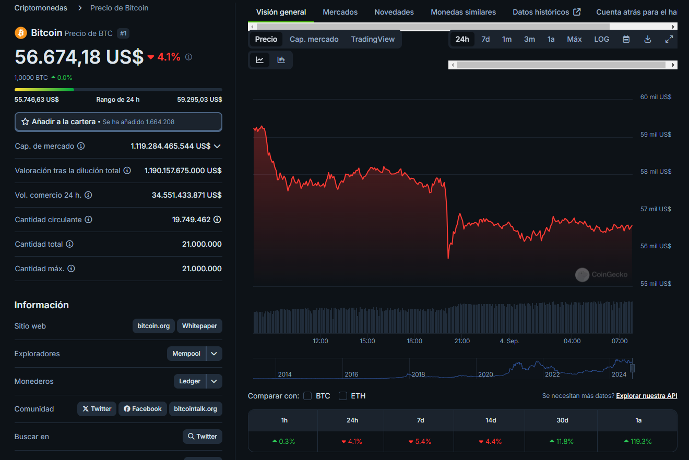This screenshot has width=689, height=460.
Task: Expand the Ledger wallets dropdown arrow
Action: pos(214,381)
